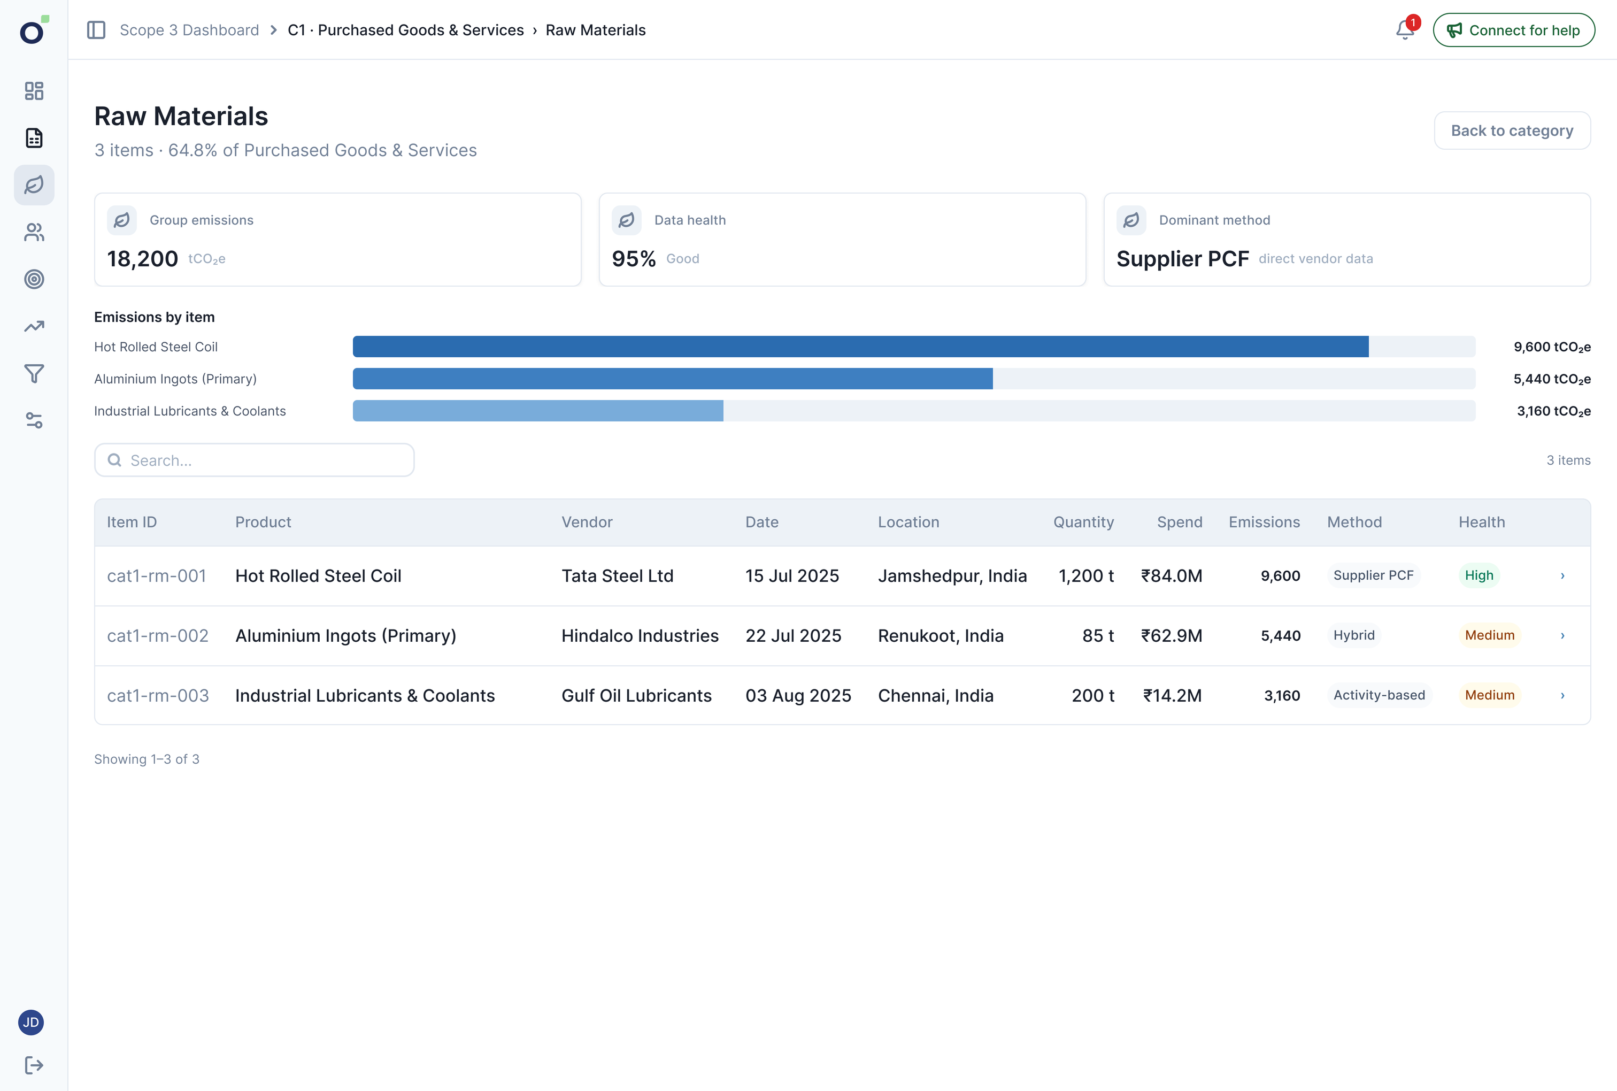1617x1091 pixels.
Task: Open the reports document icon in sidebar
Action: pos(33,138)
